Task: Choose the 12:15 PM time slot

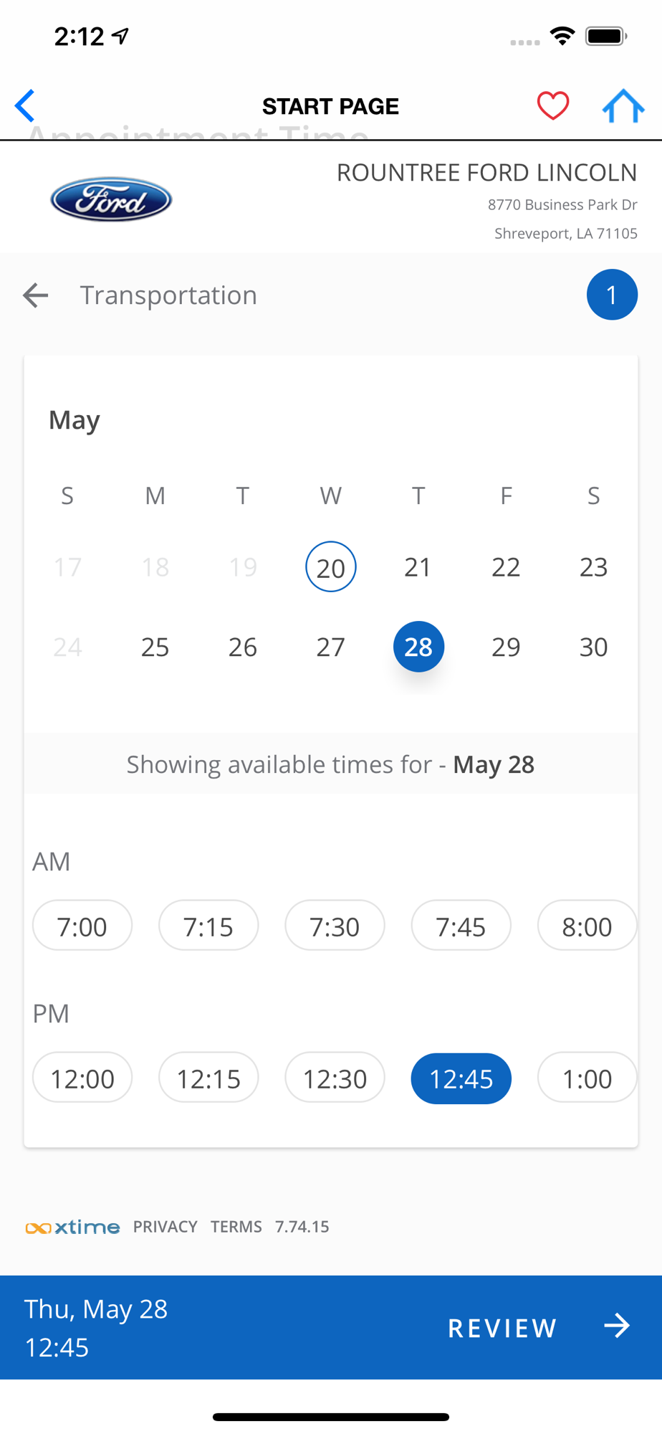Action: (x=208, y=1078)
